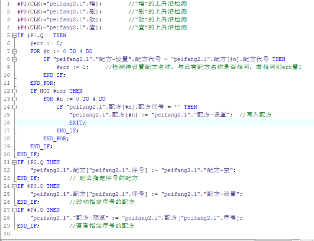Collapse the IF NOT #err block, line 12
Image resolution: width=314 pixels, height=241 pixels.
pyautogui.click(x=14, y=91)
